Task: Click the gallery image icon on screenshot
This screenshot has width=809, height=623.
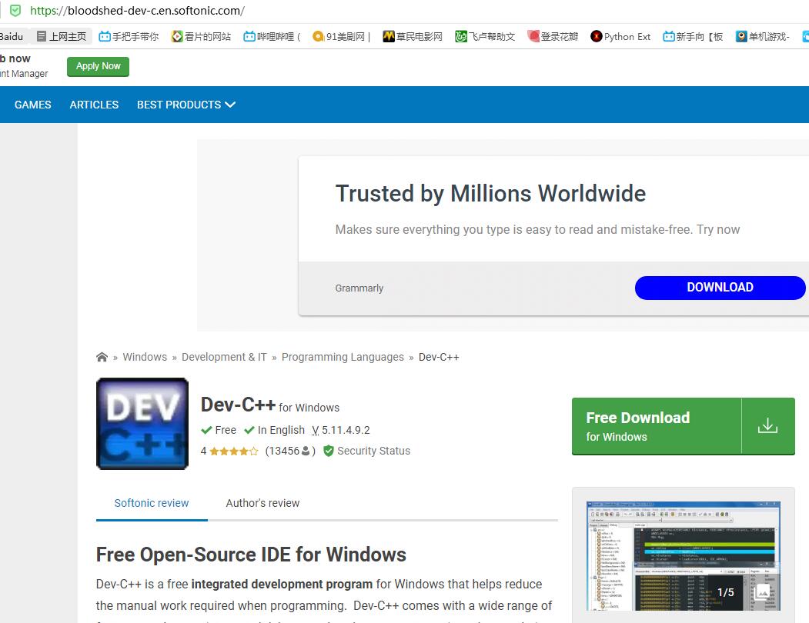Action: 763,592
